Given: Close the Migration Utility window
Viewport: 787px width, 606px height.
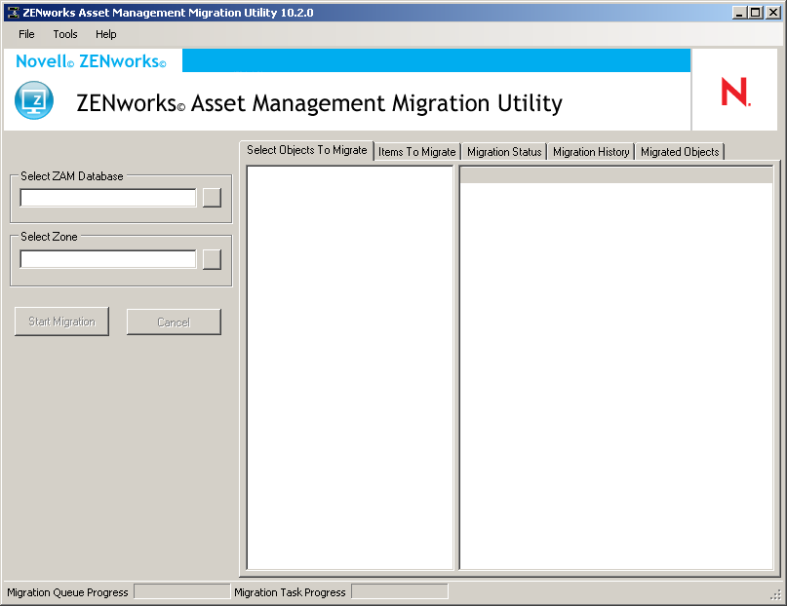Looking at the screenshot, I should click(x=773, y=13).
